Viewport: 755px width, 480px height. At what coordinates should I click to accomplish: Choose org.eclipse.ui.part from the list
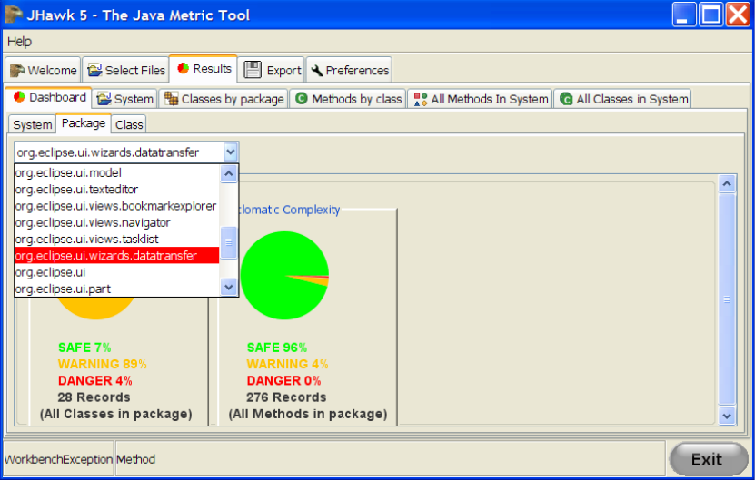[116, 289]
